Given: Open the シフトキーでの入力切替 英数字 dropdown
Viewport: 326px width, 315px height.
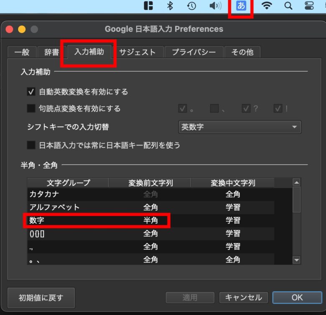Looking at the screenshot, I should tap(240, 127).
